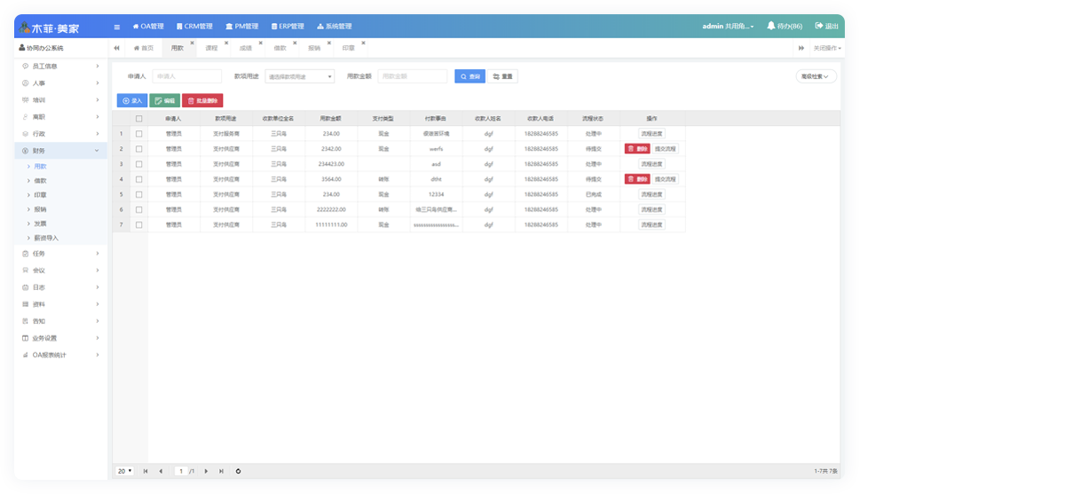Screen dimensions: 1065x494
Task: Expand the 高级检索 advanced search
Action: 816,77
